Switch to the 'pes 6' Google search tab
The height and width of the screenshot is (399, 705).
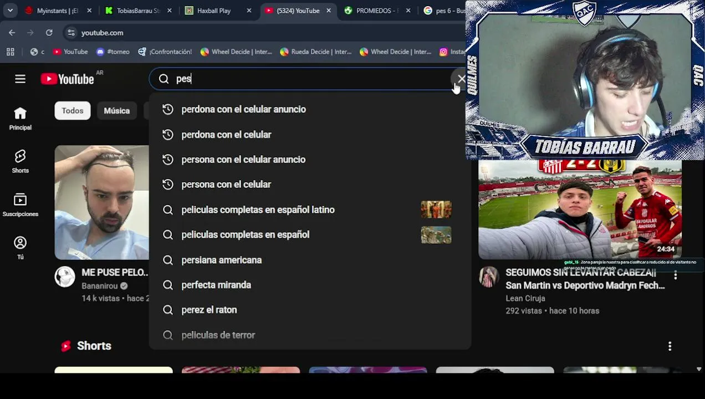[443, 11]
